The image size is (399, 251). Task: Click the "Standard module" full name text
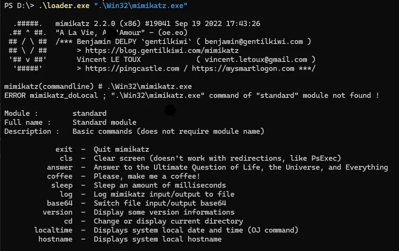click(104, 122)
